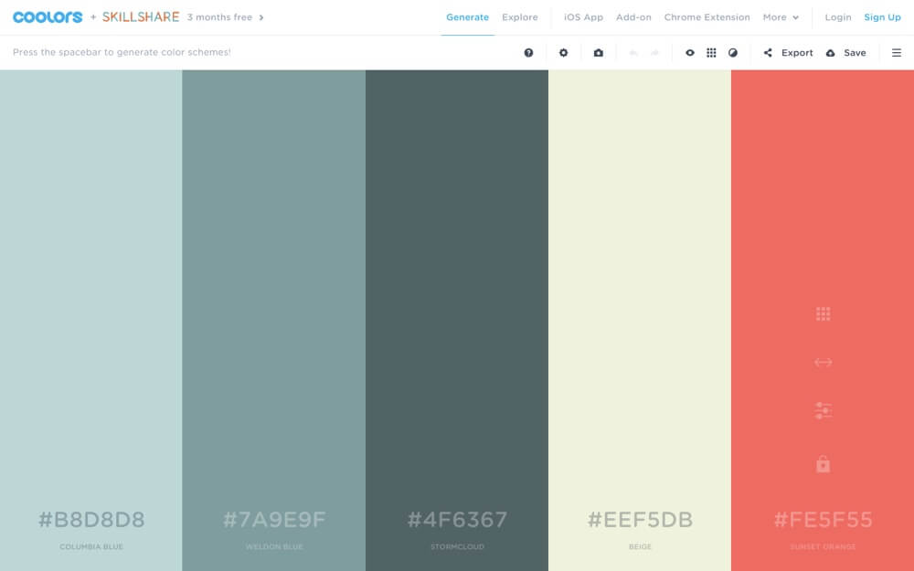Open the help question mark icon
Screen dimensions: 914x571
[x=528, y=53]
